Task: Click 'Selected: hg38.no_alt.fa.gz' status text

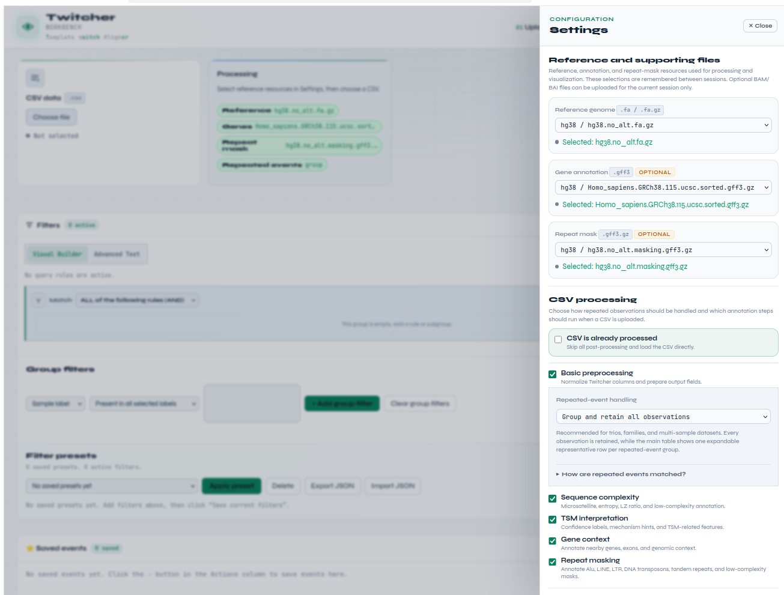Action: click(x=607, y=142)
